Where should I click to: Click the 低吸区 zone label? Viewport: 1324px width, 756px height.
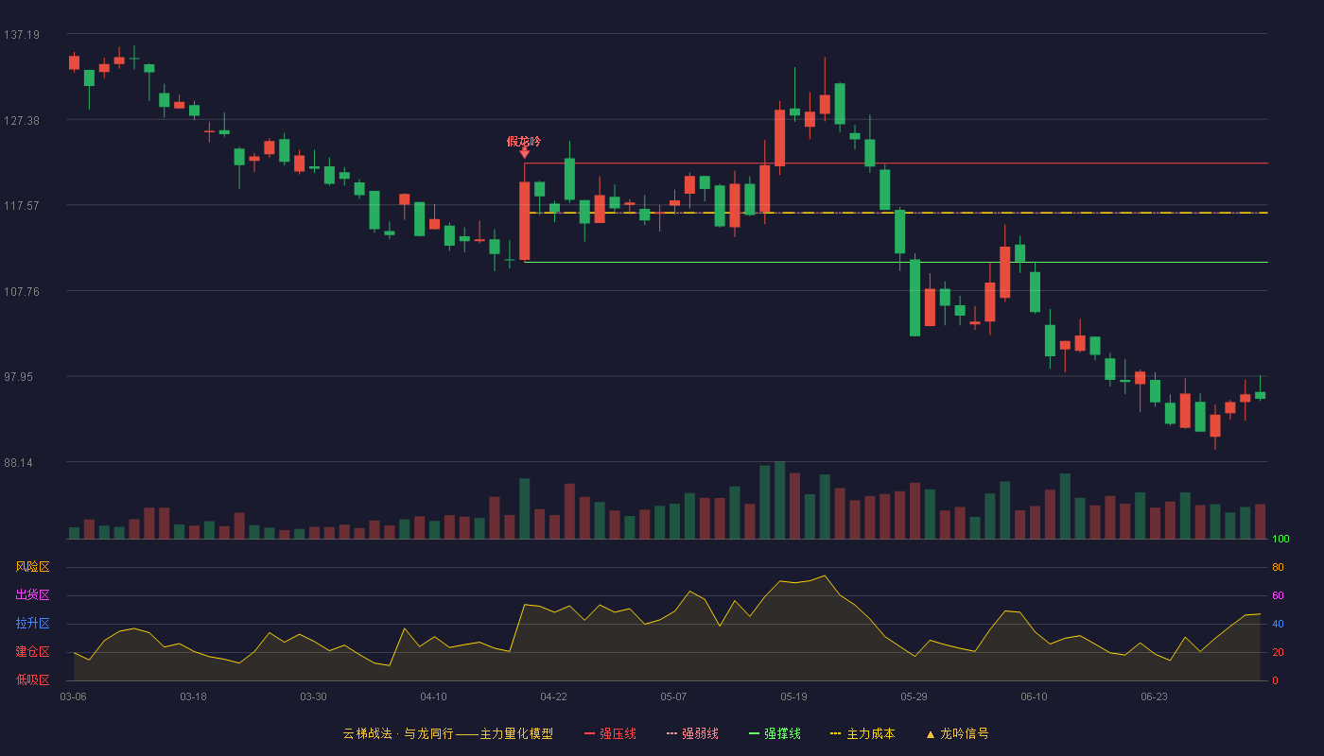click(32, 679)
